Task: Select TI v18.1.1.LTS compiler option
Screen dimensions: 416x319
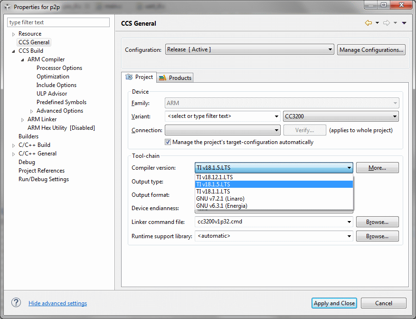Action: pos(274,192)
